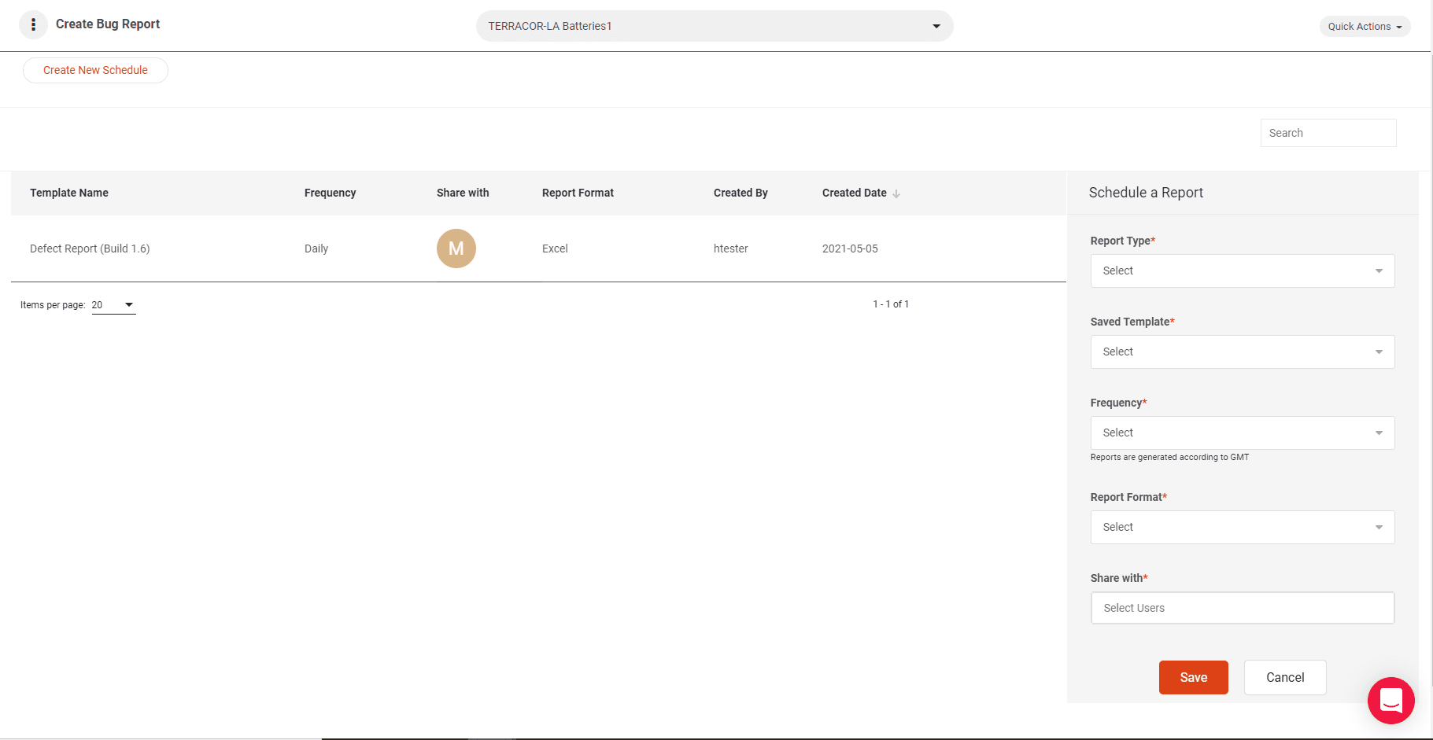1433x740 pixels.
Task: Click the Created Date sort arrow icon
Action: tap(896, 193)
